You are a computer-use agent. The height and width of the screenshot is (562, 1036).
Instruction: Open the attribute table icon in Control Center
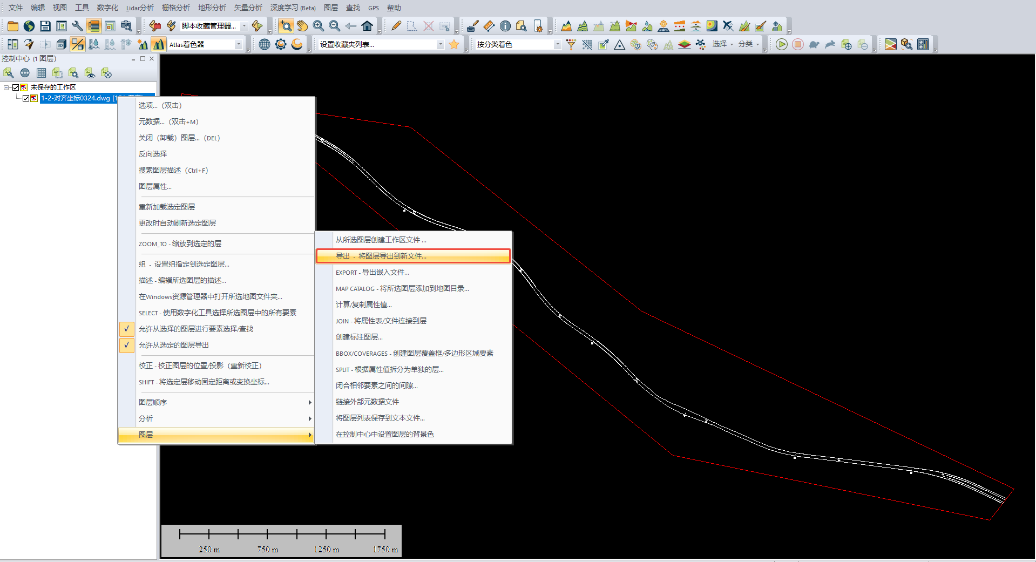tap(41, 73)
